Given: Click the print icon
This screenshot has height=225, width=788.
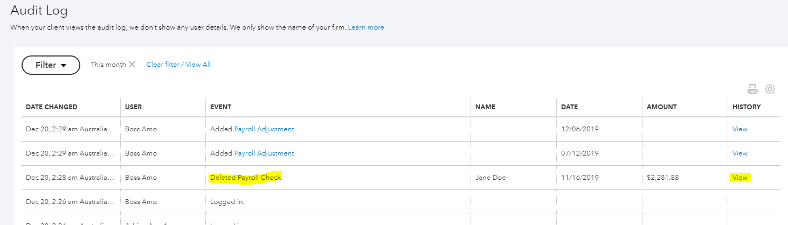Looking at the screenshot, I should coord(752,89).
